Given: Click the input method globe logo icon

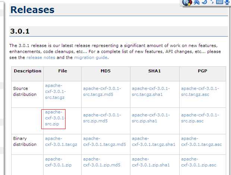Looking at the screenshot, I should pos(187,2).
